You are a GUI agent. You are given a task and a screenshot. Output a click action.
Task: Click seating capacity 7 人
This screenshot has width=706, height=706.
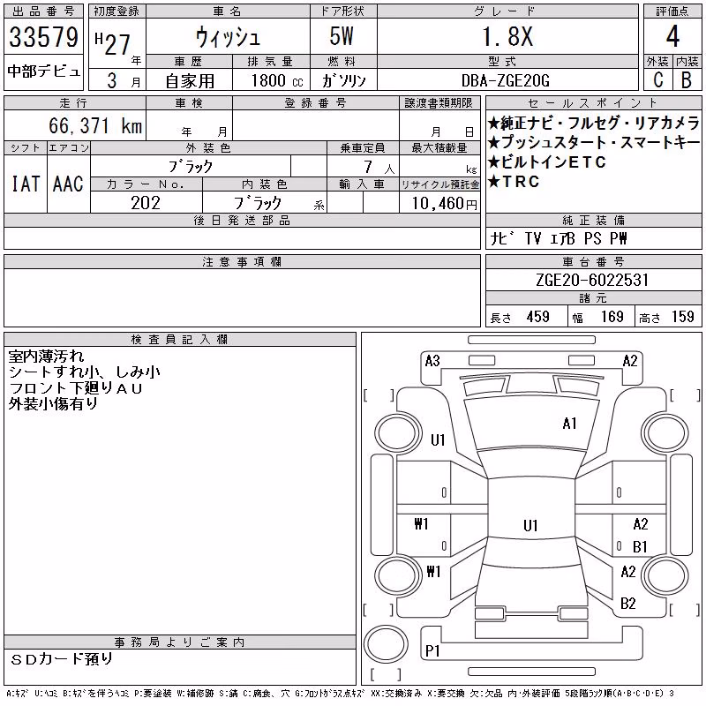[x=379, y=167]
